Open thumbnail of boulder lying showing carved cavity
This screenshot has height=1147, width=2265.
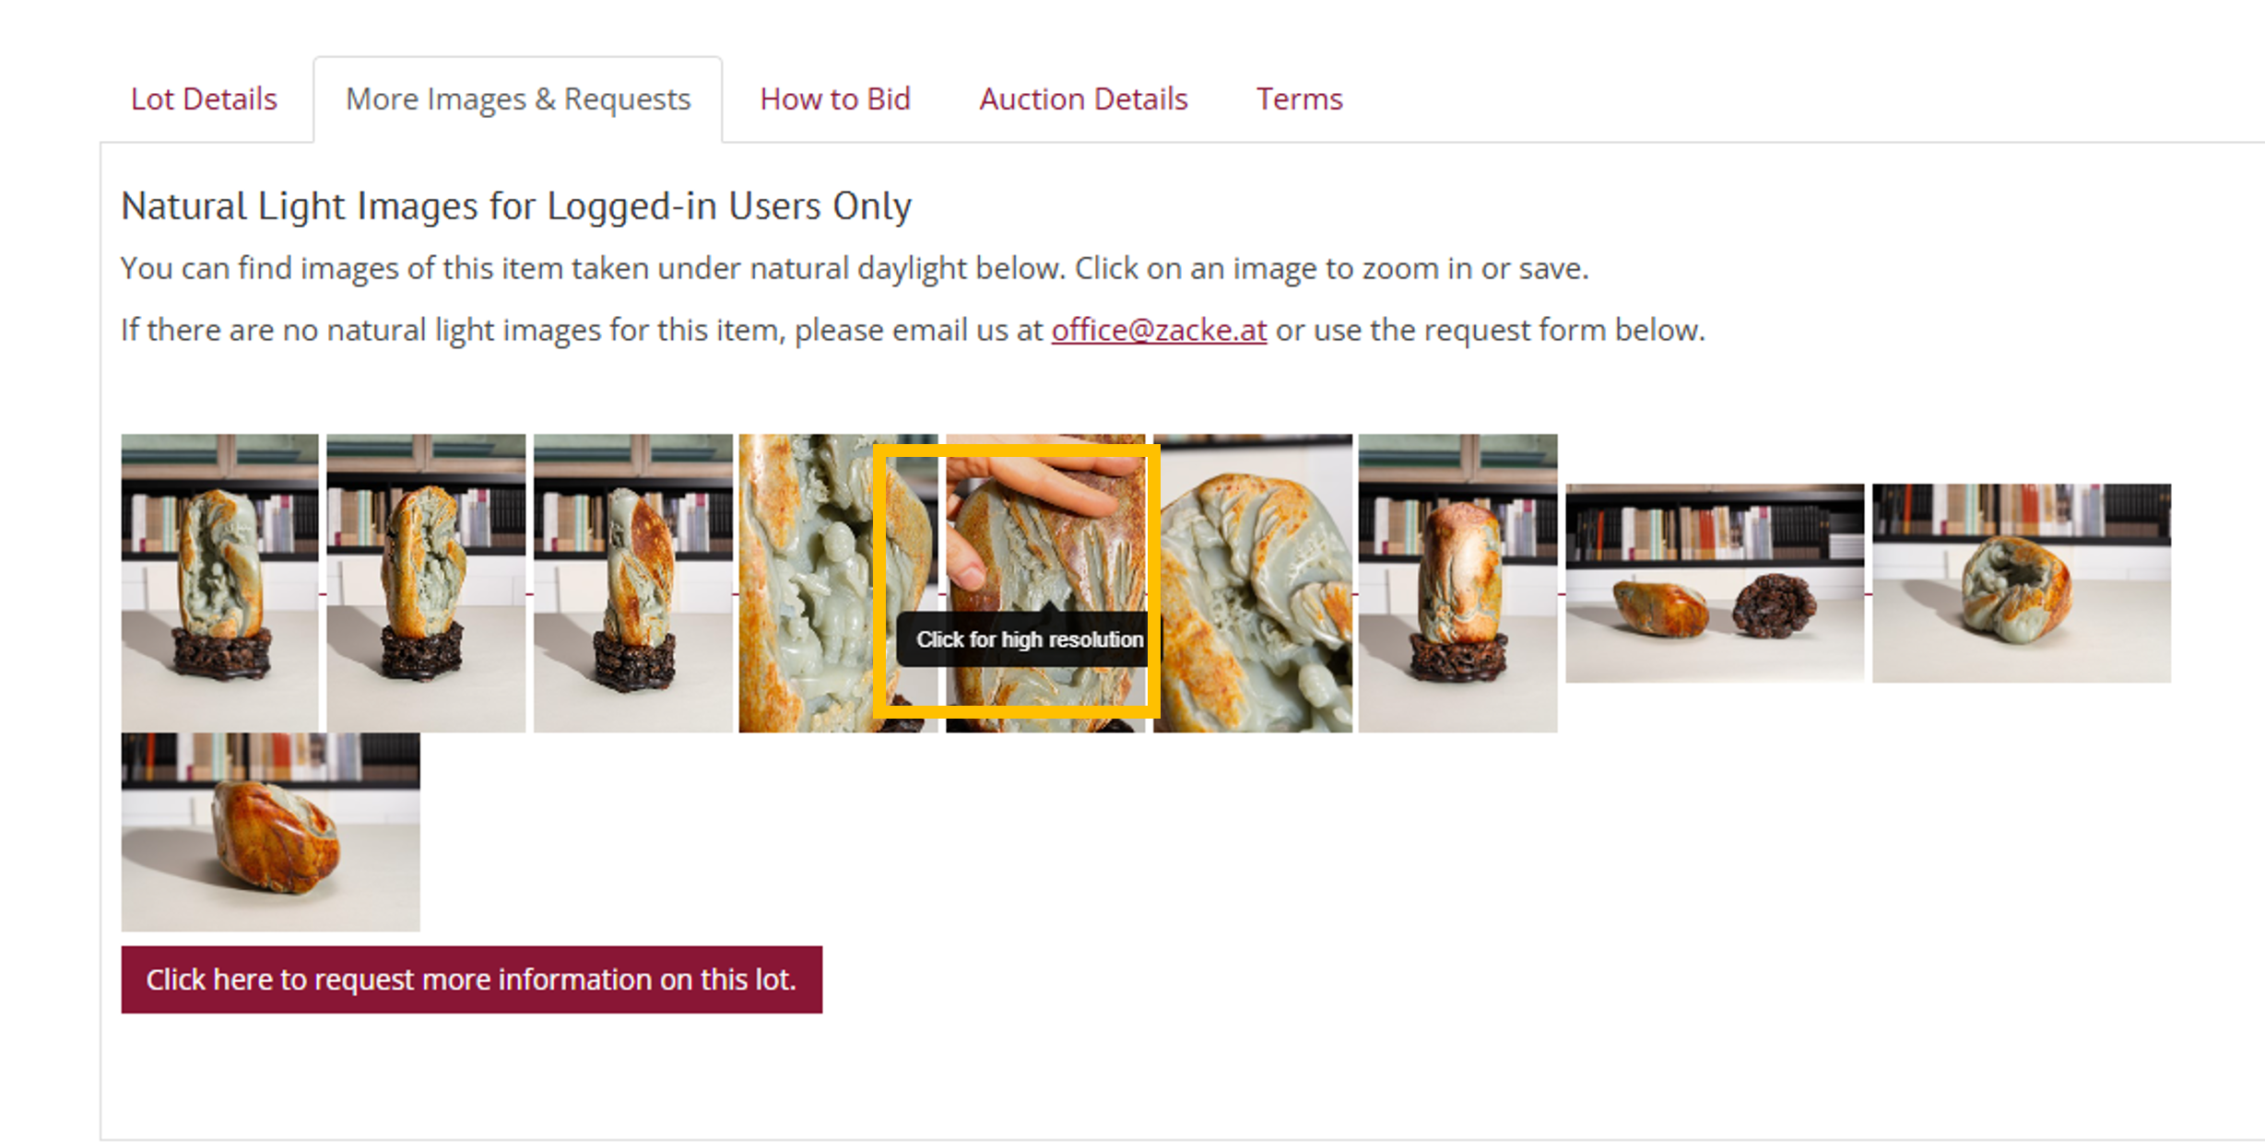tap(2022, 583)
